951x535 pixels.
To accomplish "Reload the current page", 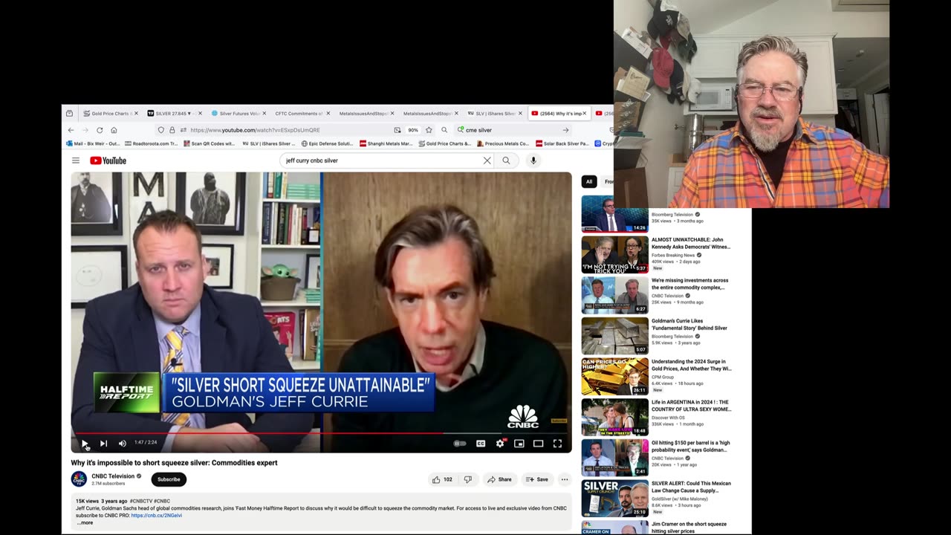I will [x=100, y=130].
